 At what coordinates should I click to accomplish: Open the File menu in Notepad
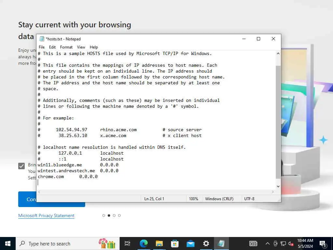click(42, 47)
